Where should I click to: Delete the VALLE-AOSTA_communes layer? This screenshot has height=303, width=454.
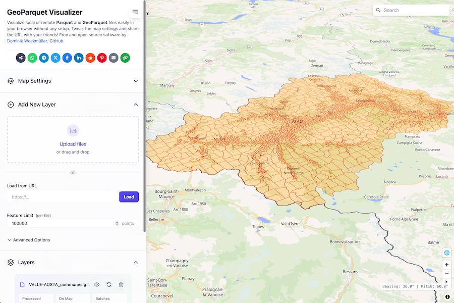click(121, 285)
